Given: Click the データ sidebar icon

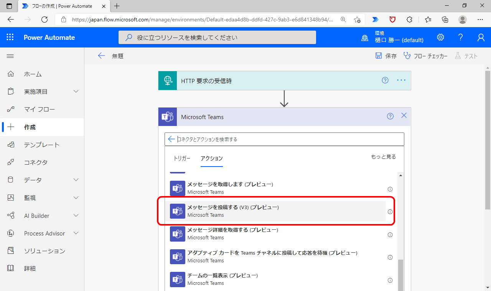Looking at the screenshot, I should (x=11, y=180).
